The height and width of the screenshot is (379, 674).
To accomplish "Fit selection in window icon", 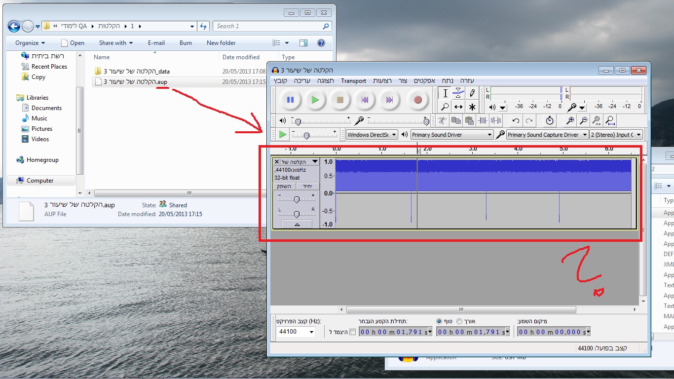I will [597, 120].
